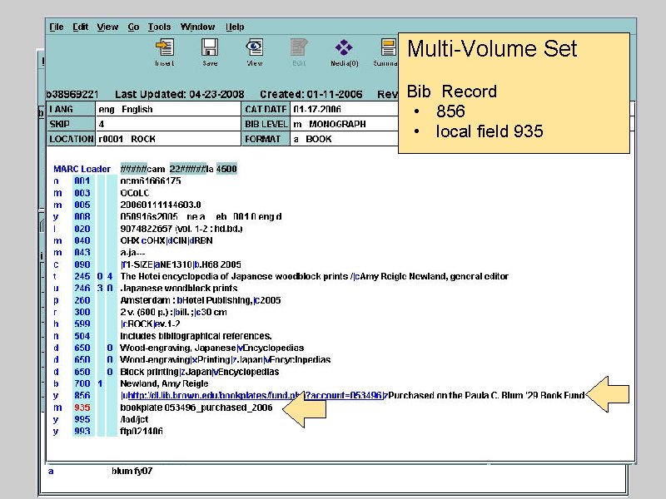This screenshot has height=499, width=666.
Task: Click the 935 bookplate 053496_purchased_2006 text
Action: [x=196, y=408]
